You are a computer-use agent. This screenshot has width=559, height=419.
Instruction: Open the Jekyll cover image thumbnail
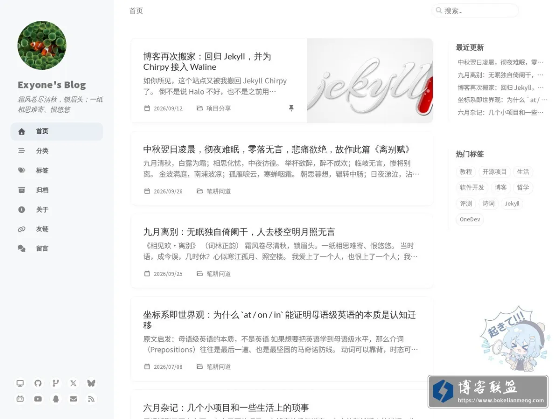pos(370,81)
